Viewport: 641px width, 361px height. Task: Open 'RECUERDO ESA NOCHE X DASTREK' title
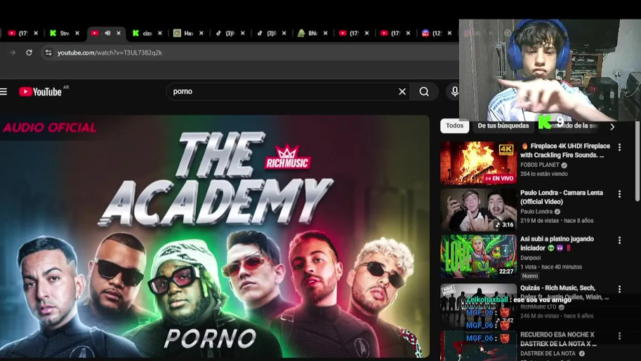click(x=558, y=339)
